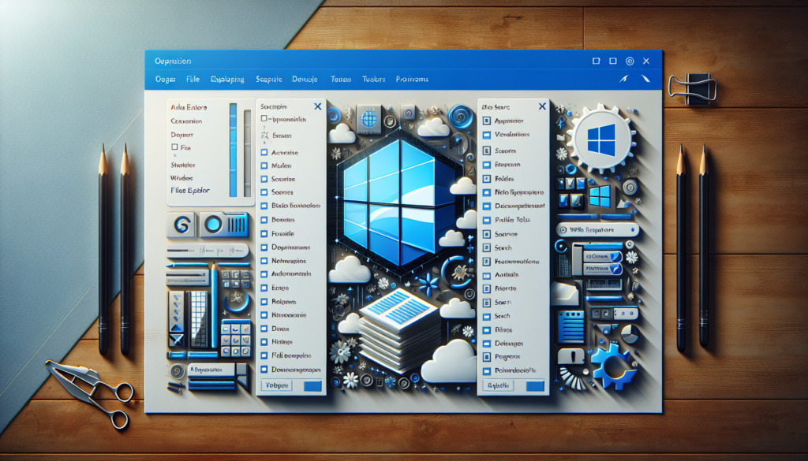Check the 'Mutleo' checkbox

tap(264, 165)
